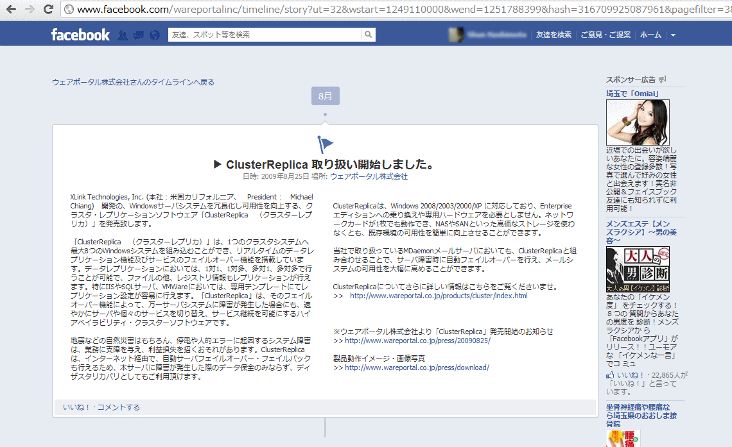Click いいね！ in the メンズラクシア ad

pyautogui.click(x=631, y=375)
